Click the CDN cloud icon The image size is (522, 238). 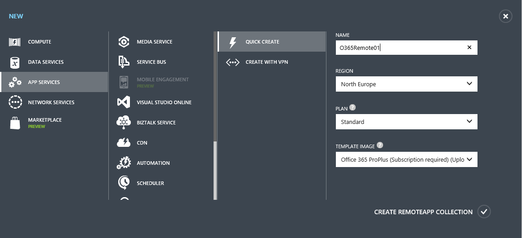tap(124, 143)
